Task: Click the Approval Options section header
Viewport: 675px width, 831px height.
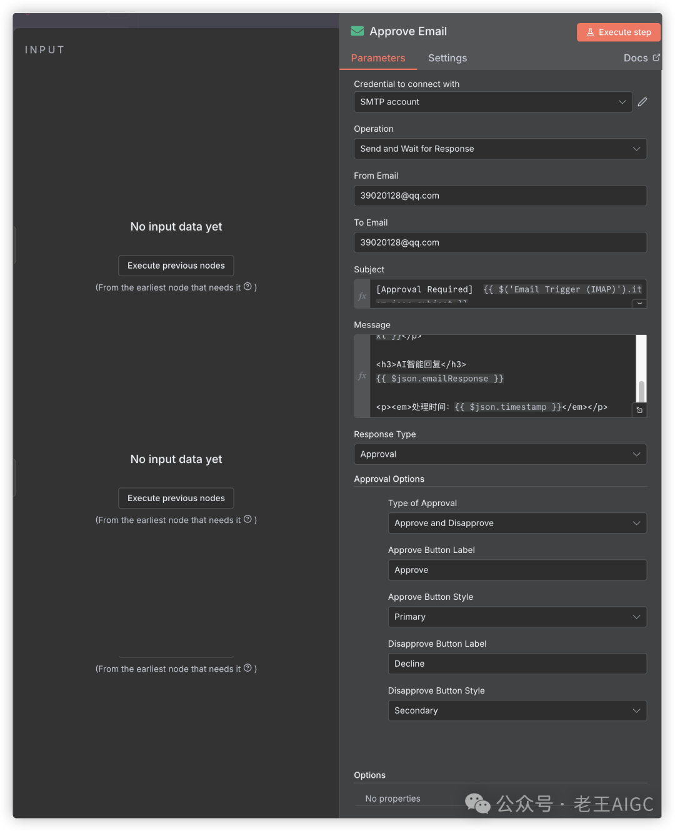Action: [389, 479]
